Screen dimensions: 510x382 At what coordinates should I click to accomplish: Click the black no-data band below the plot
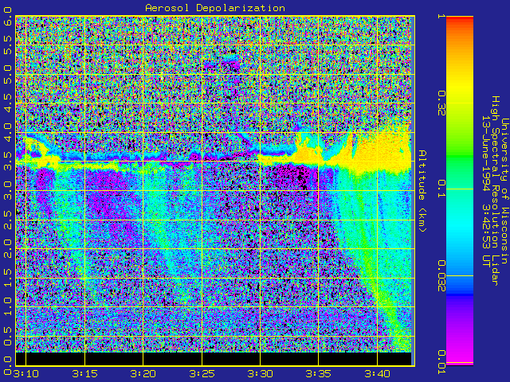point(214,359)
